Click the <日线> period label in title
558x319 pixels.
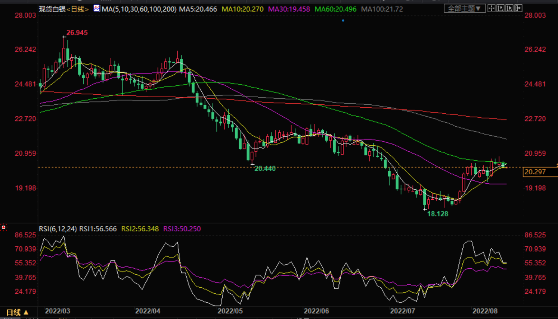78,9
